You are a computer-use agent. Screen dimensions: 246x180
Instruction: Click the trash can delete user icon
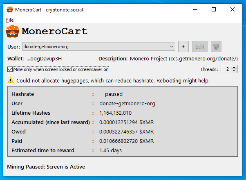(216, 47)
